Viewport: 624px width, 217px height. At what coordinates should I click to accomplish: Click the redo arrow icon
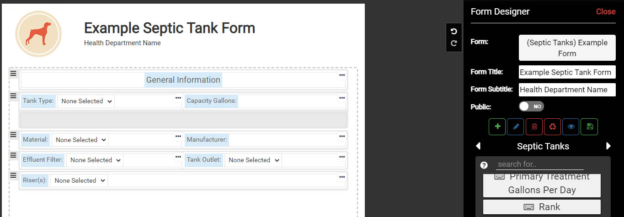pyautogui.click(x=453, y=43)
